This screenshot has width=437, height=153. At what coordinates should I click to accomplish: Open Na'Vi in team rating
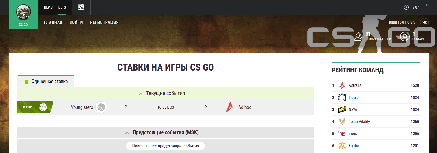click(x=353, y=109)
